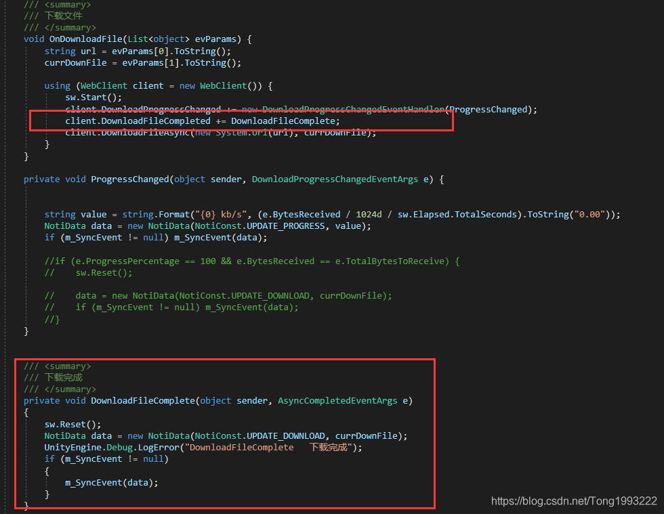
Task: Click commented 'e.ProgressPercentage == 100' line
Action: click(x=252, y=261)
